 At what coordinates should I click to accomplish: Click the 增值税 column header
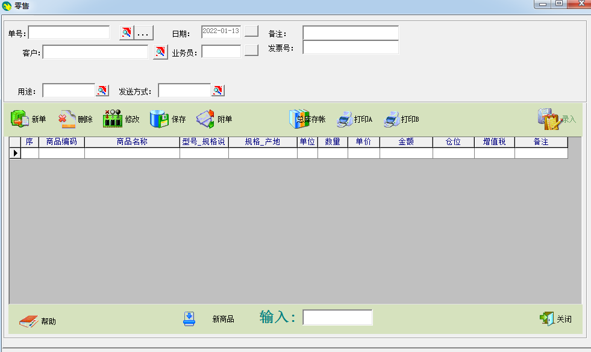click(x=494, y=142)
